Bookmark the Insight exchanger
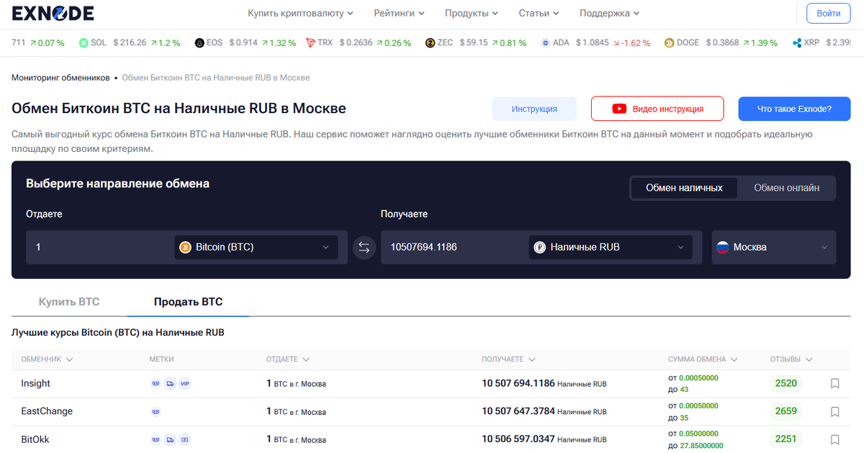The height and width of the screenshot is (453, 864). pos(834,383)
